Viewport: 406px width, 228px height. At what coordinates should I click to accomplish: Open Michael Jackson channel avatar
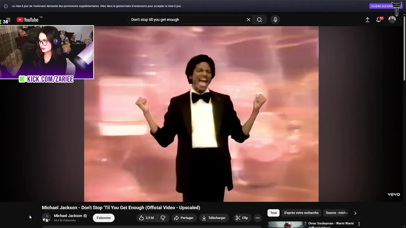tap(46, 218)
